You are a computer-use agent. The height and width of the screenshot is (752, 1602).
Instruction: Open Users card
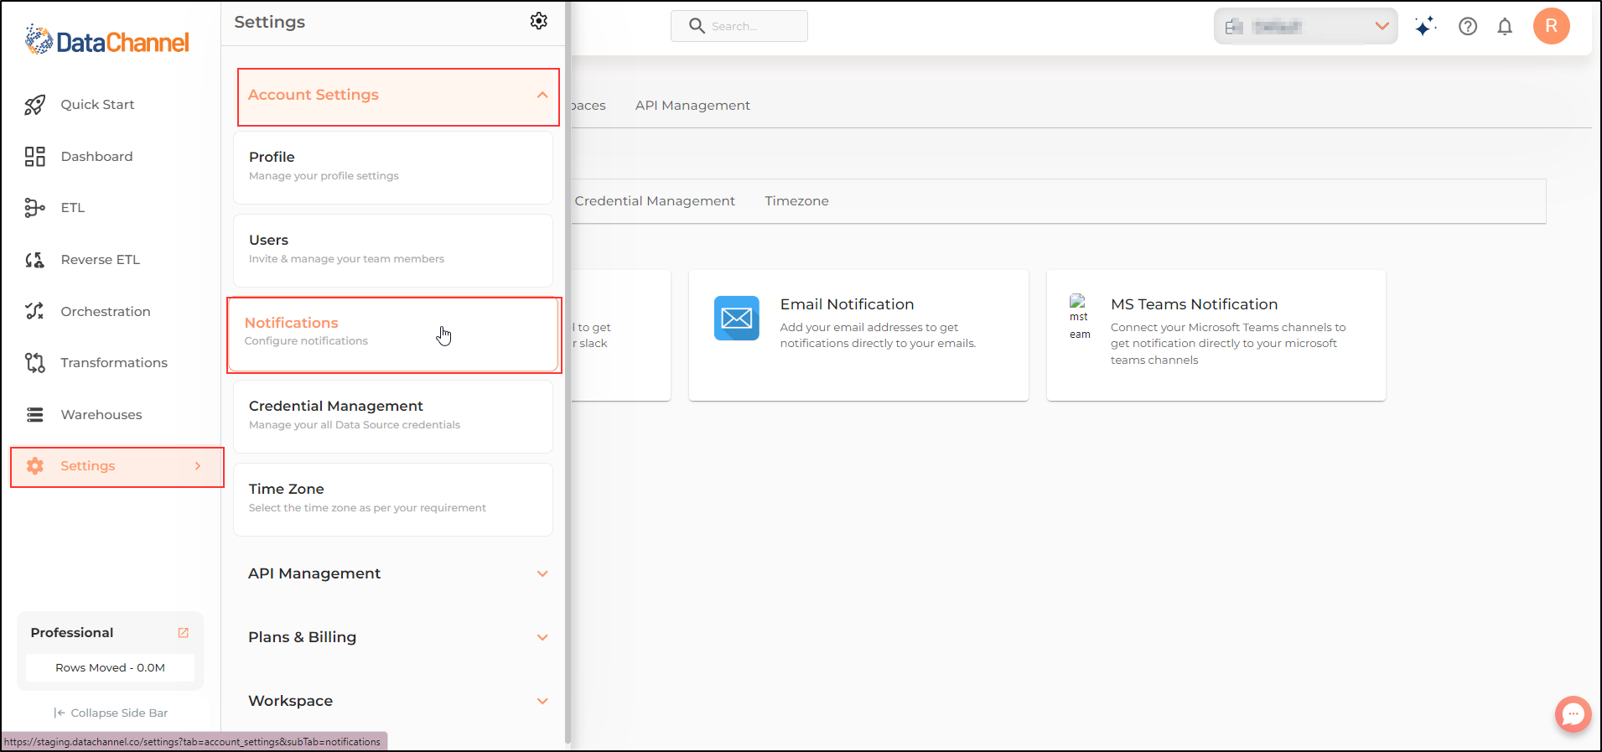pyautogui.click(x=393, y=251)
